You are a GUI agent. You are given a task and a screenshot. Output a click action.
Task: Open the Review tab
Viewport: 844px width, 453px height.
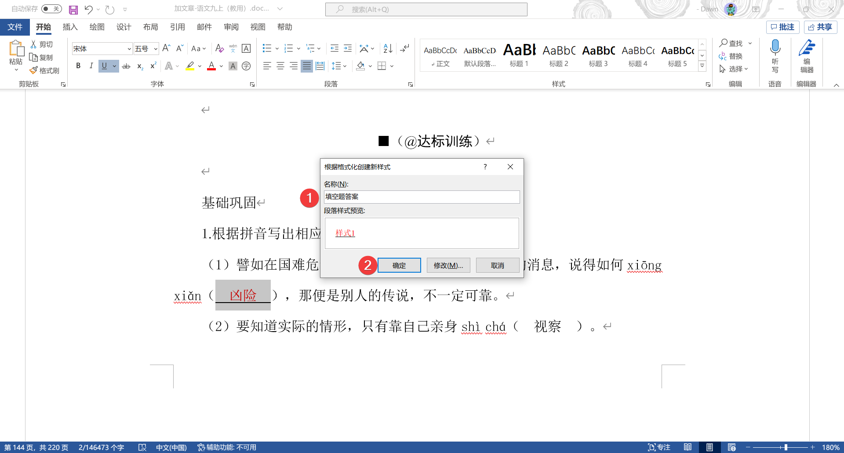click(231, 27)
